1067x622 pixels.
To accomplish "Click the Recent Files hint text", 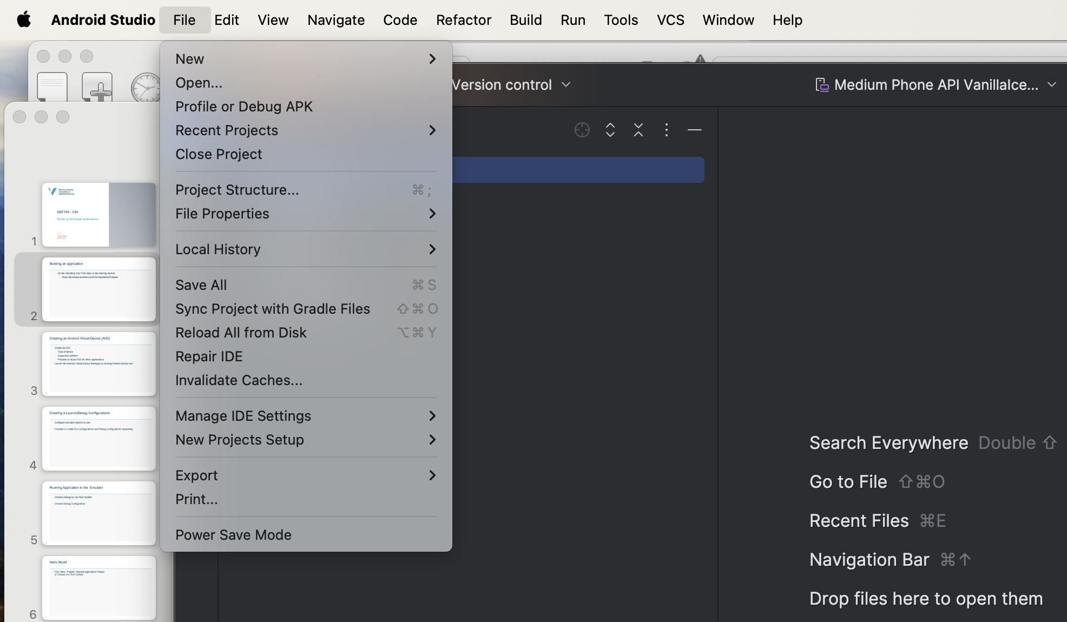I will coord(859,521).
